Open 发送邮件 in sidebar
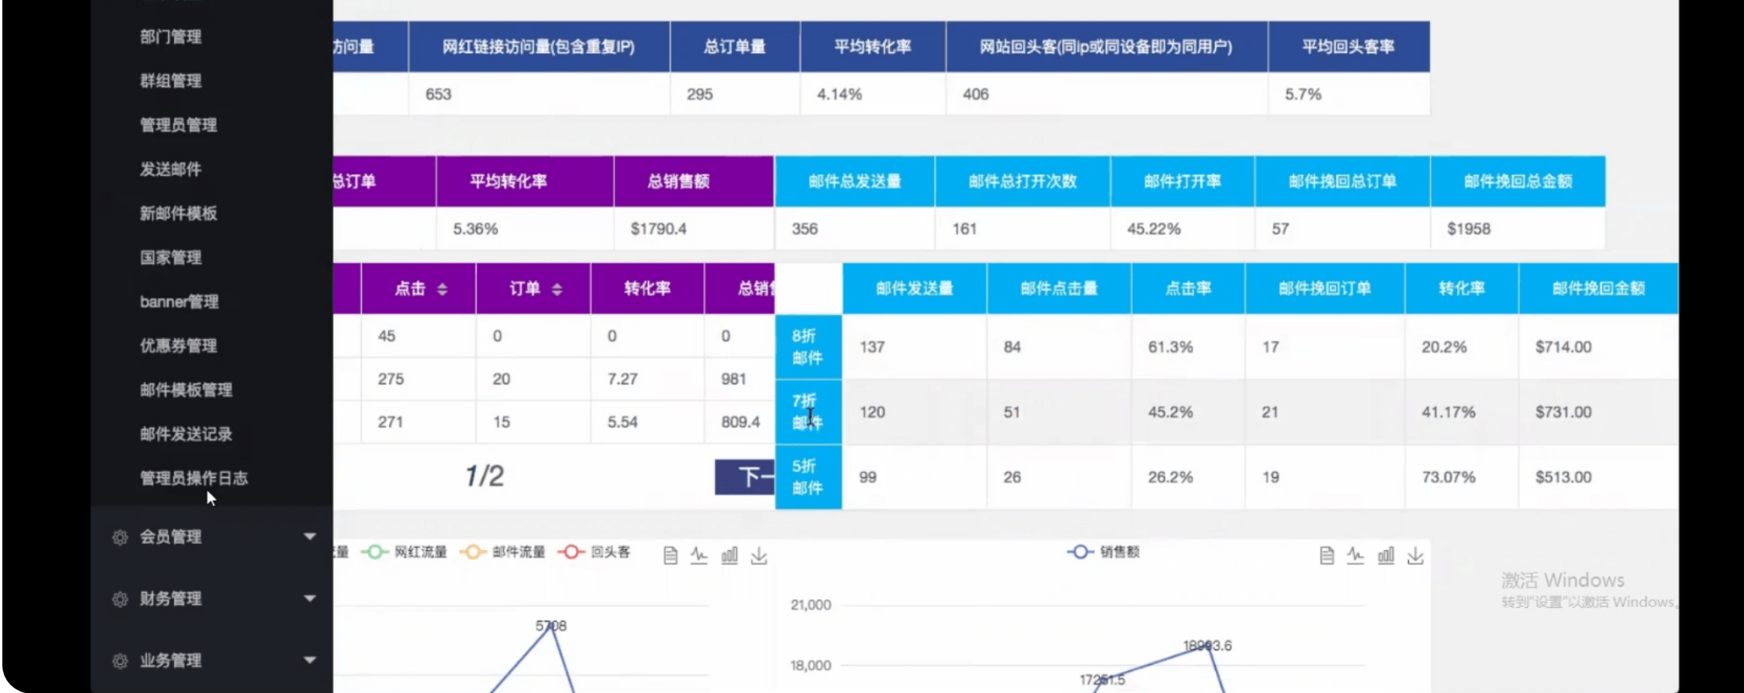Screen dimensions: 1744x693 [x=170, y=169]
